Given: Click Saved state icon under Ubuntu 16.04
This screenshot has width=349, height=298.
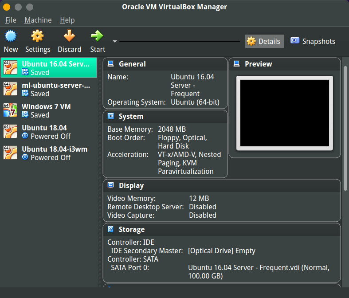Looking at the screenshot, I should pyautogui.click(x=25, y=72).
